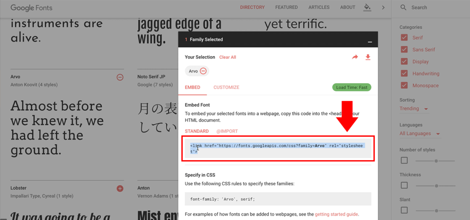The height and width of the screenshot is (220, 470).
Task: Click the Load Time: Fast badge
Action: [352, 87]
